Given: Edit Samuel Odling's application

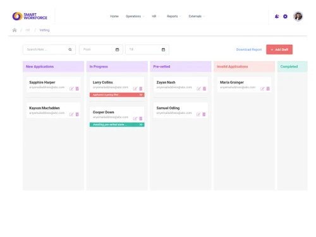Looking at the screenshot, I should [x=198, y=114].
